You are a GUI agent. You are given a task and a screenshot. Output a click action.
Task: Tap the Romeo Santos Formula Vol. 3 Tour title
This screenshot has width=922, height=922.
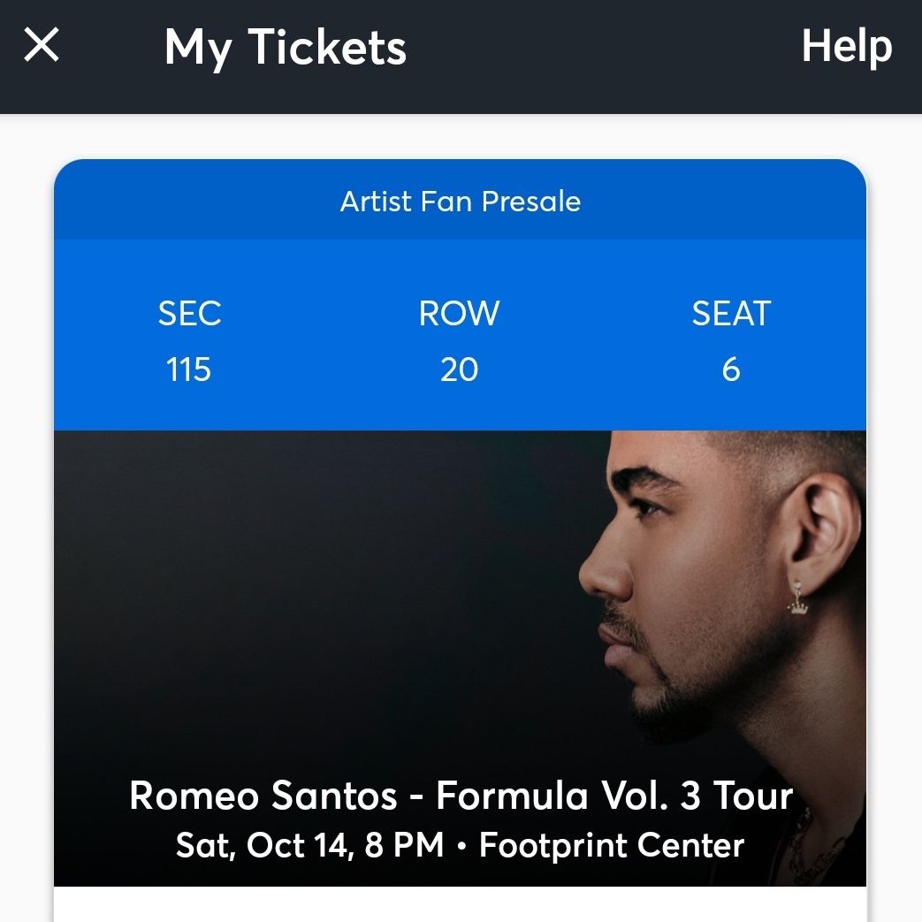[x=461, y=796]
